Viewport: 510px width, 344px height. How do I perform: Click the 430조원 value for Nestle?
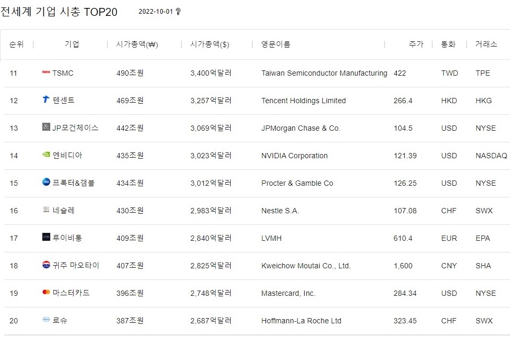(x=130, y=211)
